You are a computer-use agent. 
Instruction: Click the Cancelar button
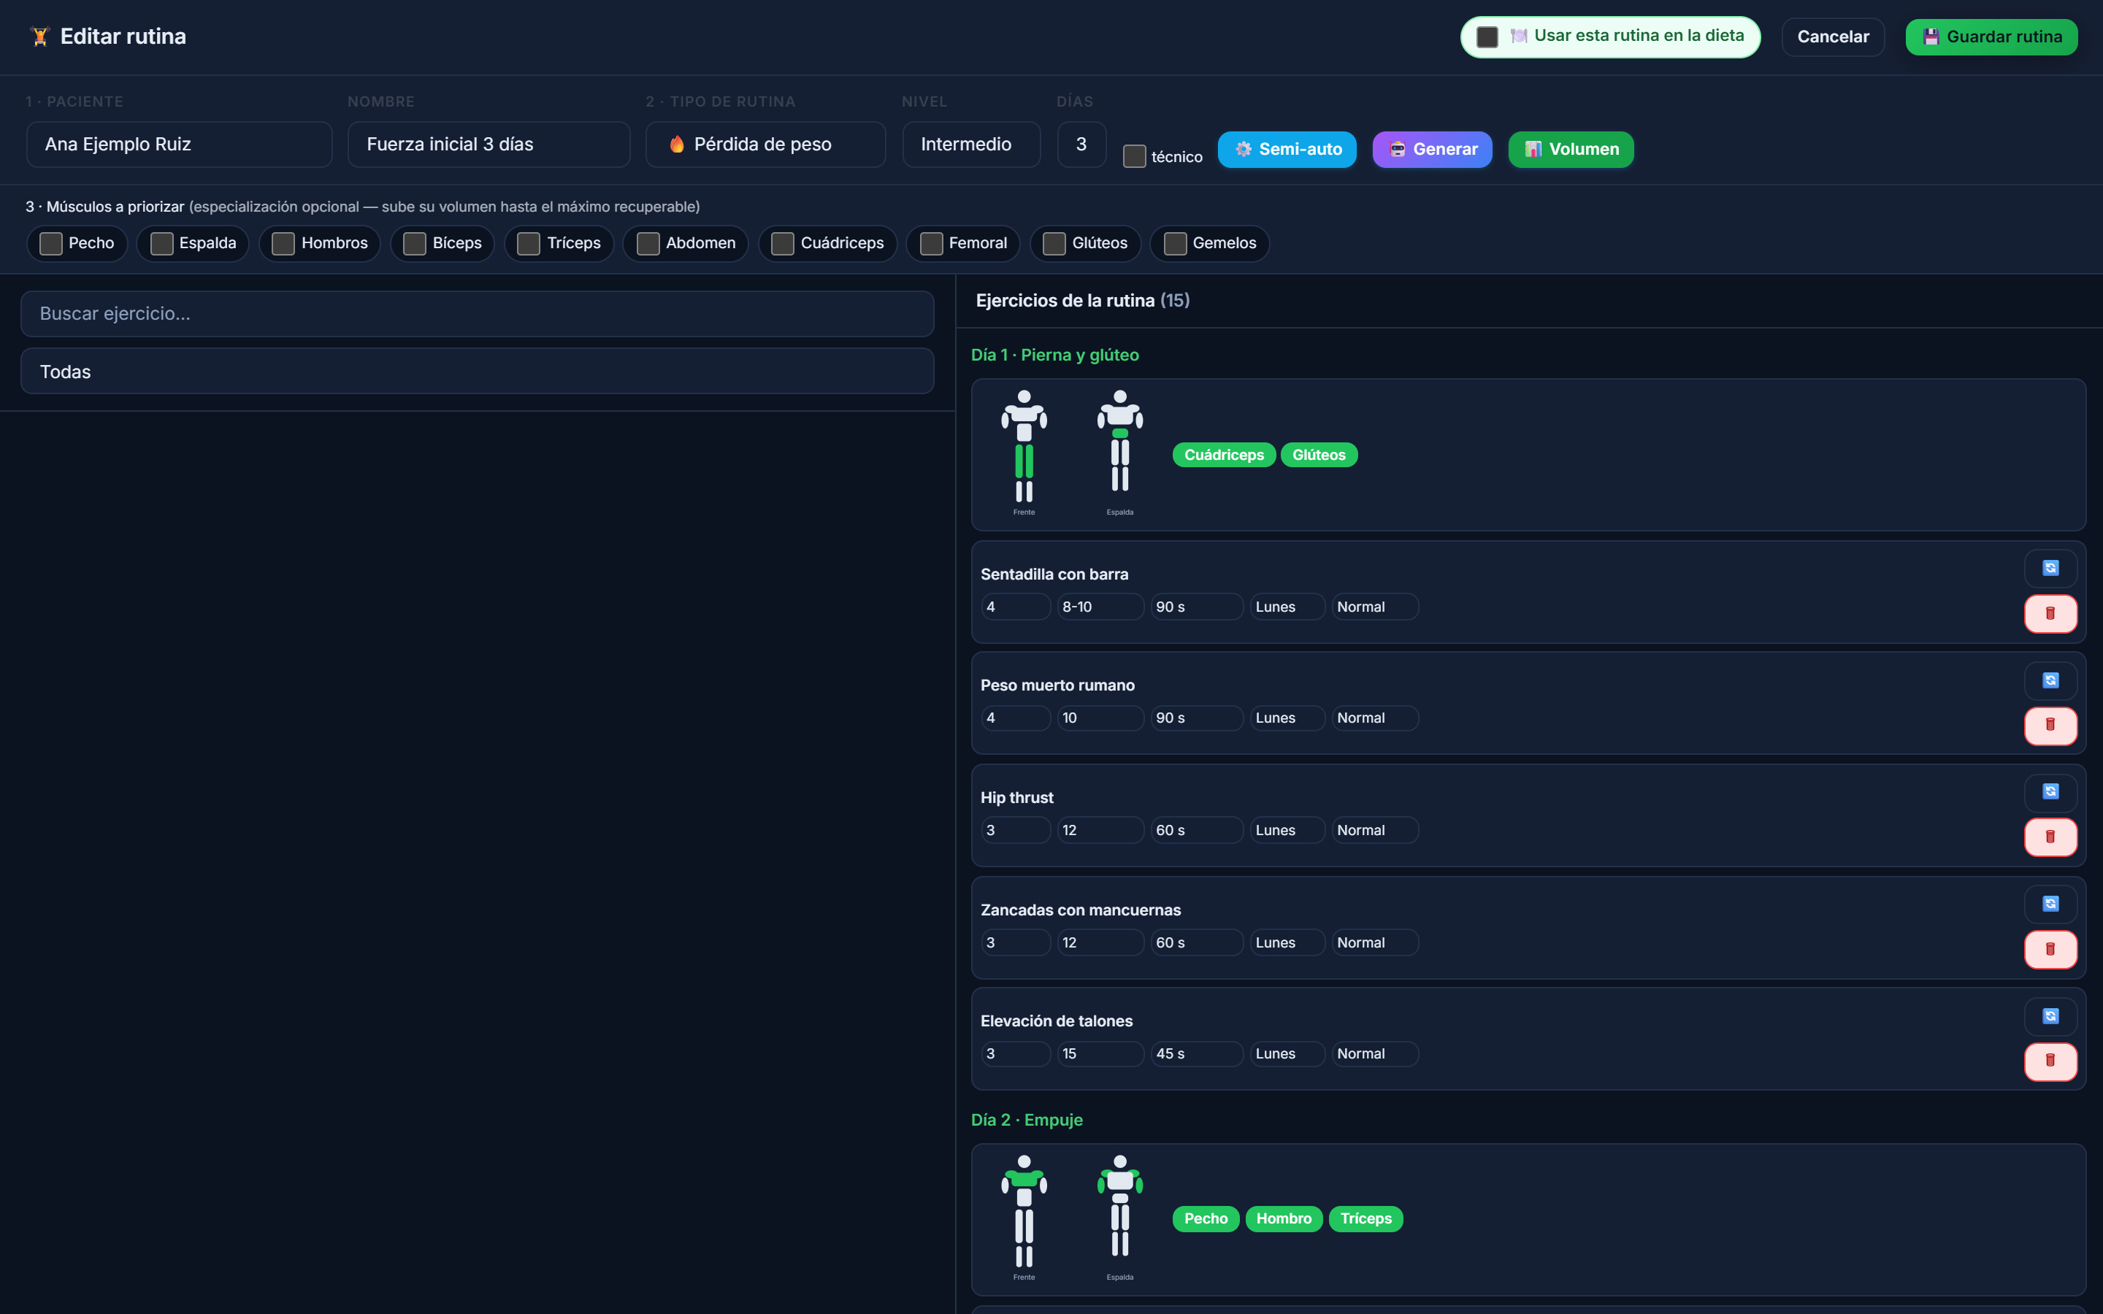[x=1833, y=36]
